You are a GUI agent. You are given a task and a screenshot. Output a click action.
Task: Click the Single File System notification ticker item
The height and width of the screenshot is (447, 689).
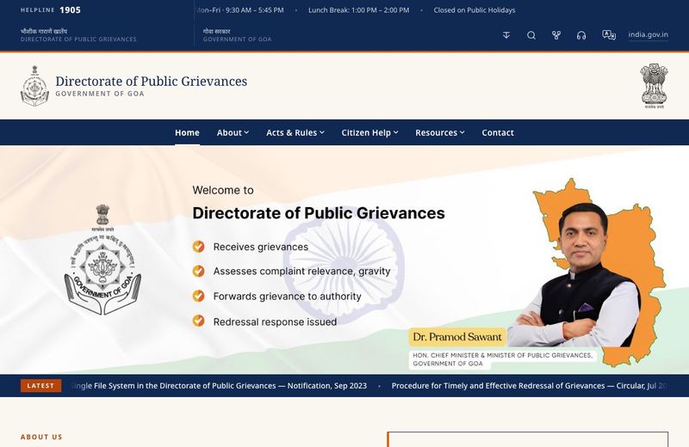[x=219, y=386]
